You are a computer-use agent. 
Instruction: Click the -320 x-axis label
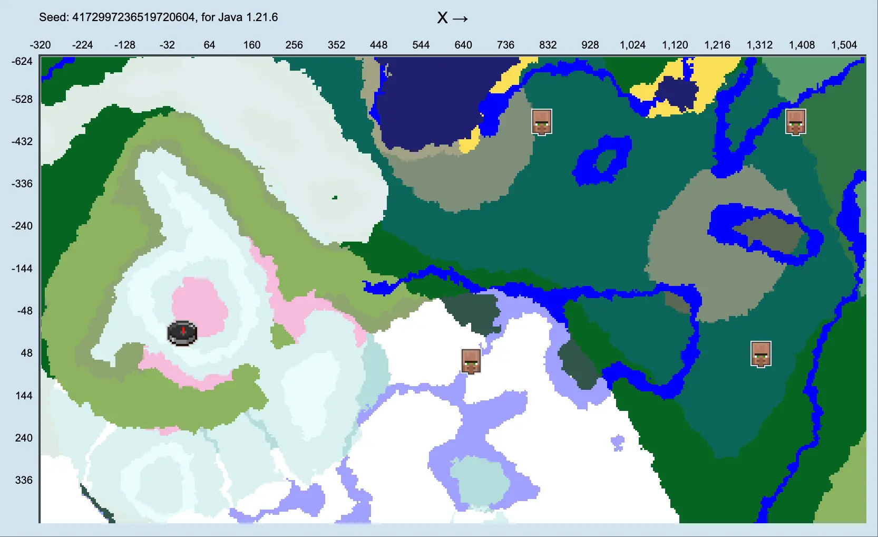(x=40, y=45)
